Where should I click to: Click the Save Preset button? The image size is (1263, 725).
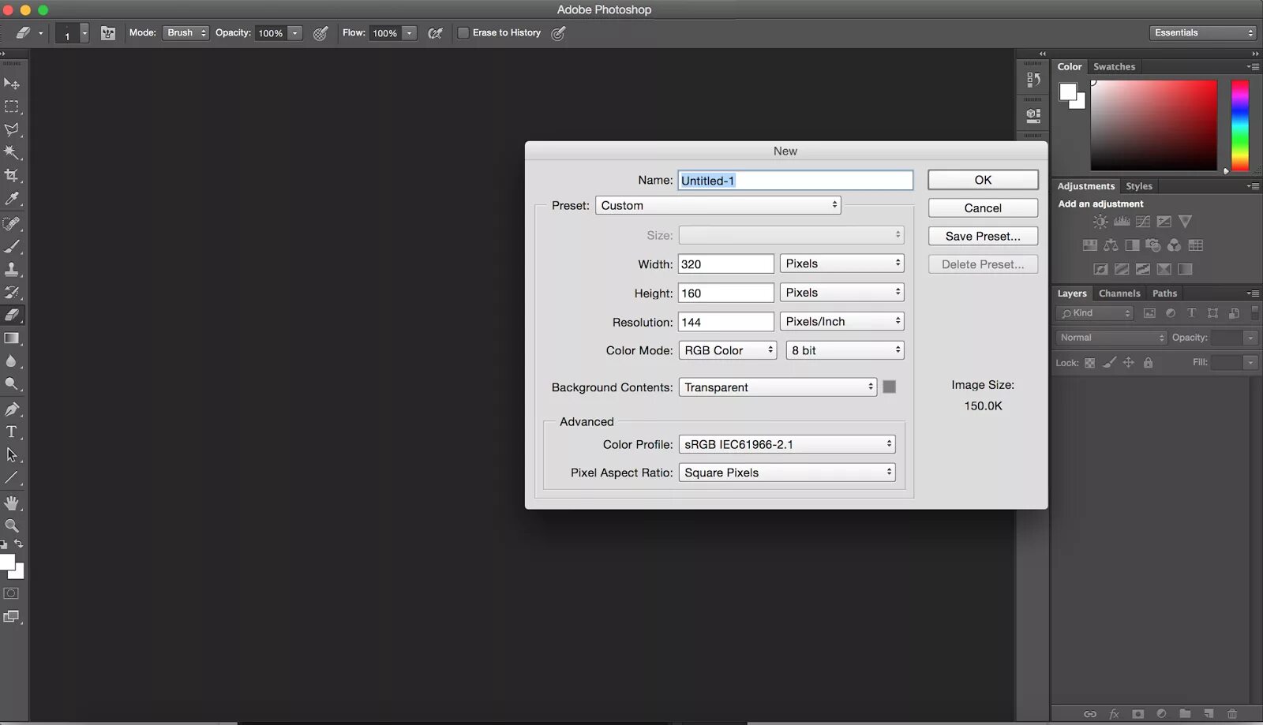(x=983, y=236)
